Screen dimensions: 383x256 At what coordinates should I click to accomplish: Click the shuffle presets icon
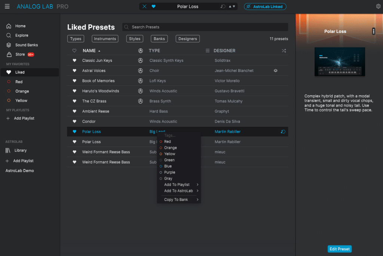click(284, 51)
